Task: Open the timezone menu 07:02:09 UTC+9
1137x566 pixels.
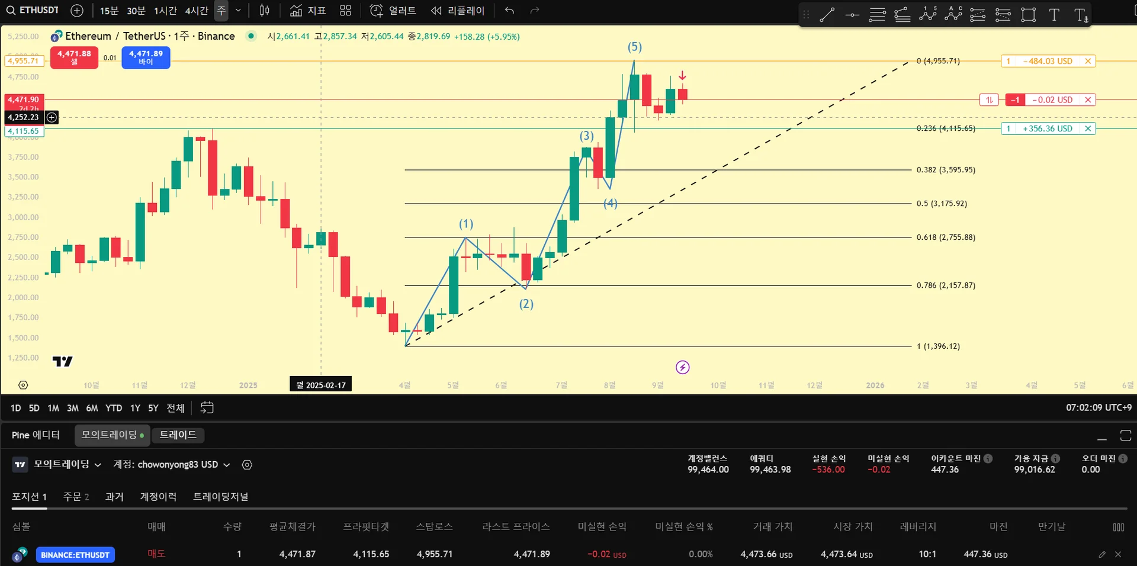Action: click(1099, 408)
